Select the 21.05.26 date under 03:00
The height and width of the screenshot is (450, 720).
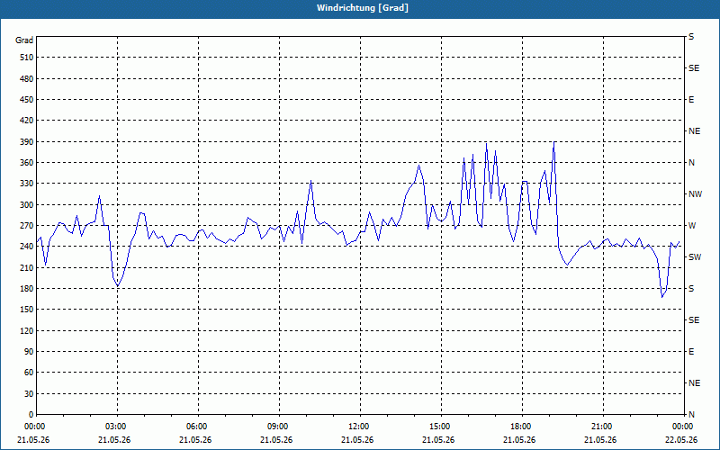[x=114, y=439]
